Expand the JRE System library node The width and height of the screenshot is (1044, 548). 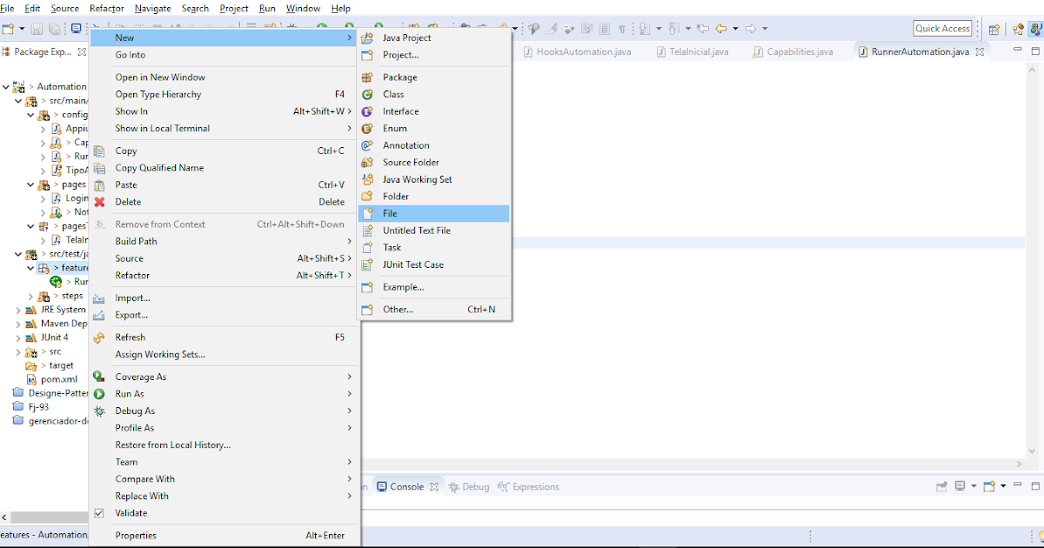[x=18, y=310]
